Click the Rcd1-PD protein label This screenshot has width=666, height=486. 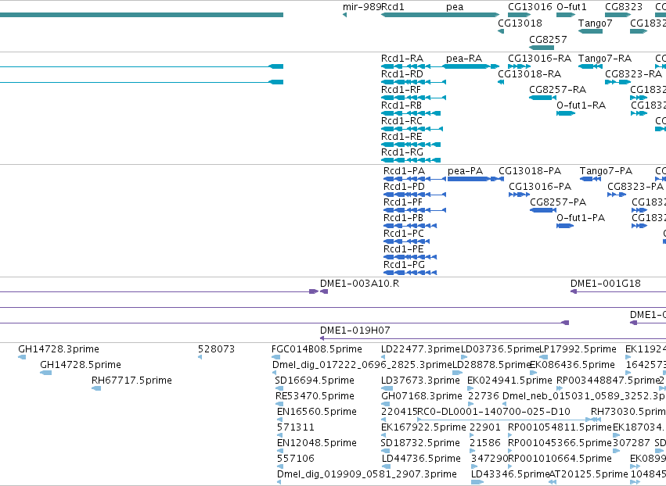point(404,187)
